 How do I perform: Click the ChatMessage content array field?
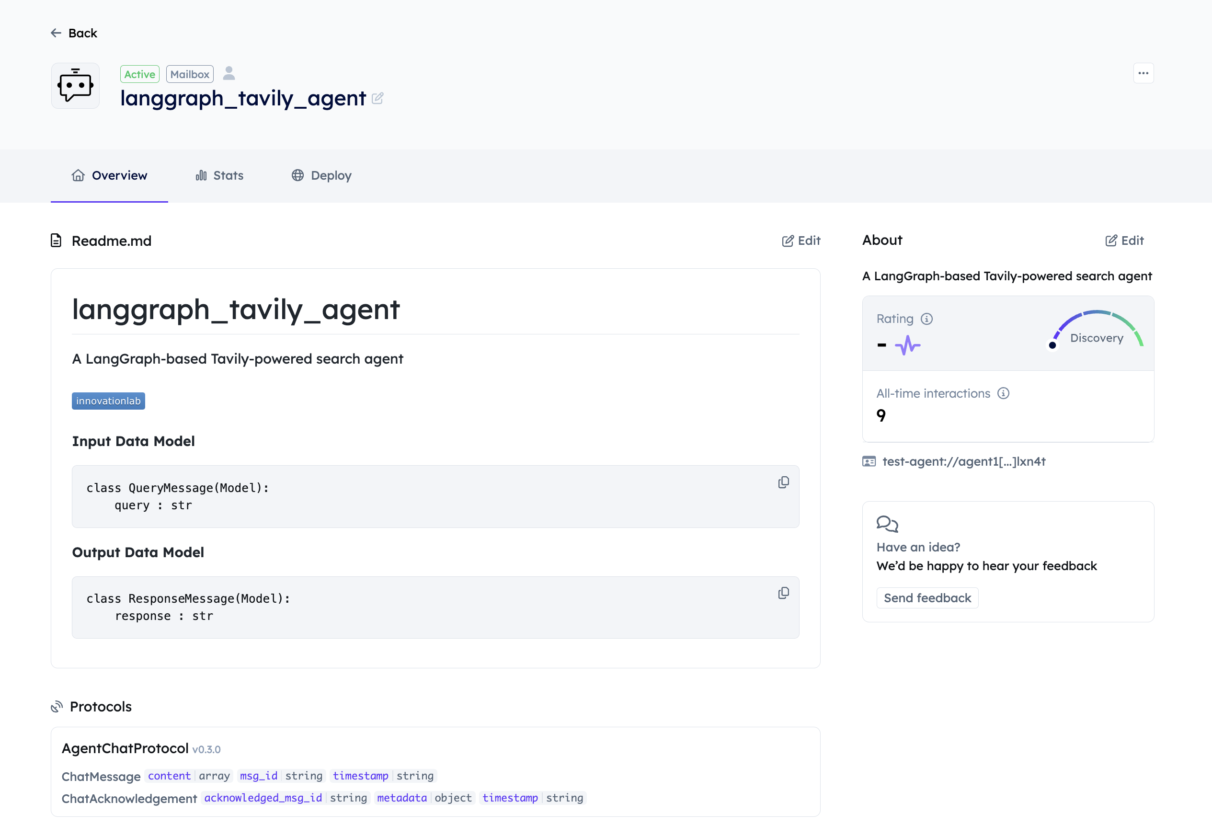[x=189, y=776]
